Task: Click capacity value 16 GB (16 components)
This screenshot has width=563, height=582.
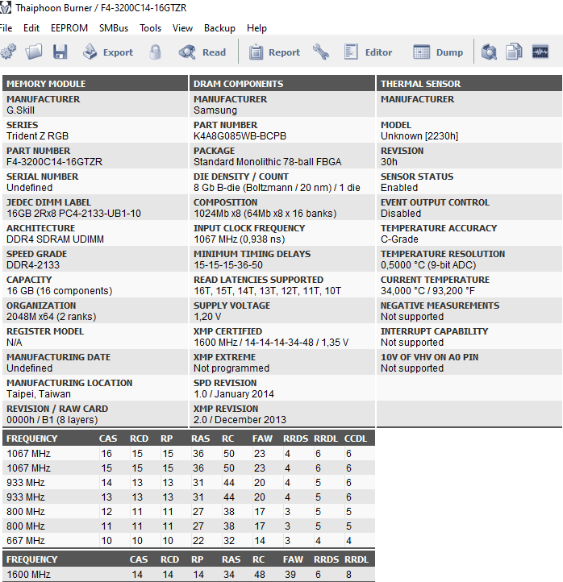Action: click(60, 291)
